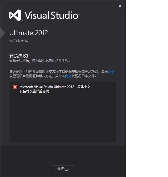Click the text 安装无法继续，因为某些必需的组件失败。

point(40,61)
